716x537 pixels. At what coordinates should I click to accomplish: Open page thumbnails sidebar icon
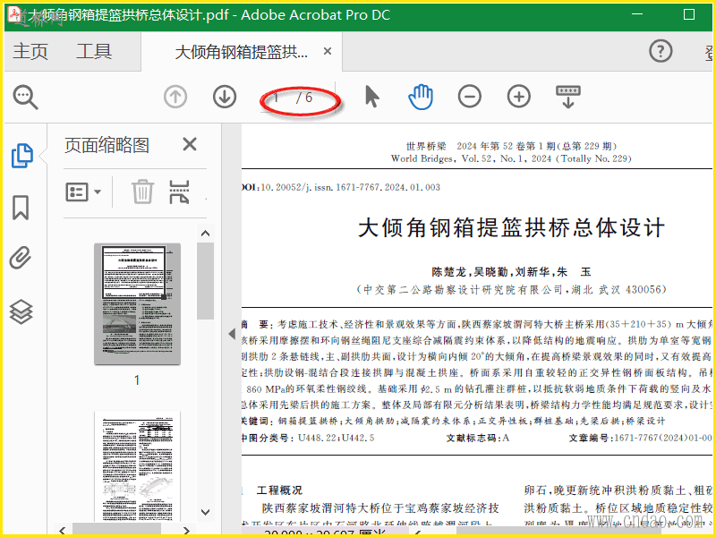pyautogui.click(x=21, y=155)
